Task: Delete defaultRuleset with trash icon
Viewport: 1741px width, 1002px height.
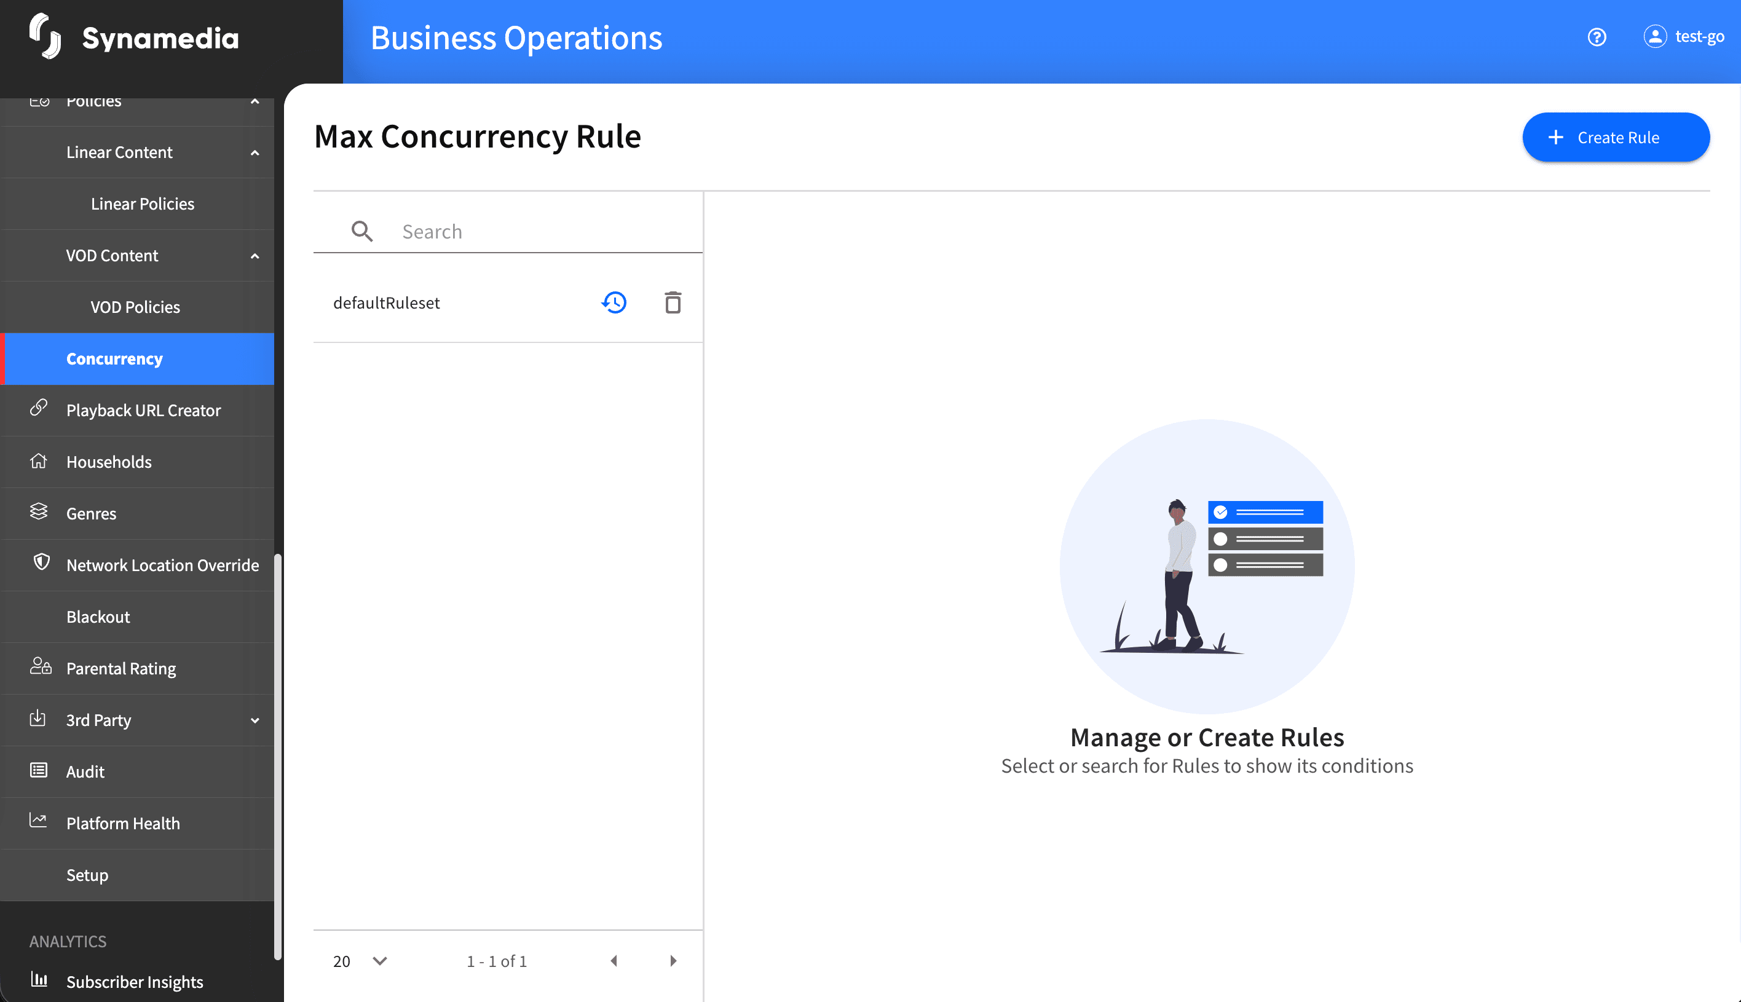Action: 673,302
